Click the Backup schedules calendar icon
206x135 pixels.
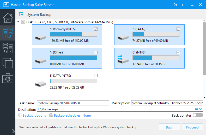[51, 115]
